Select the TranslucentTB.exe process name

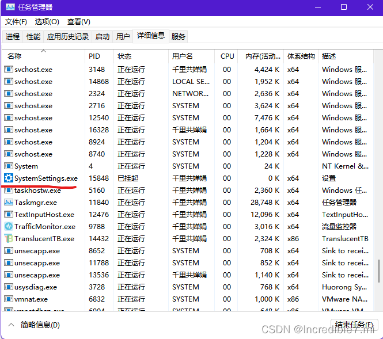(44, 238)
